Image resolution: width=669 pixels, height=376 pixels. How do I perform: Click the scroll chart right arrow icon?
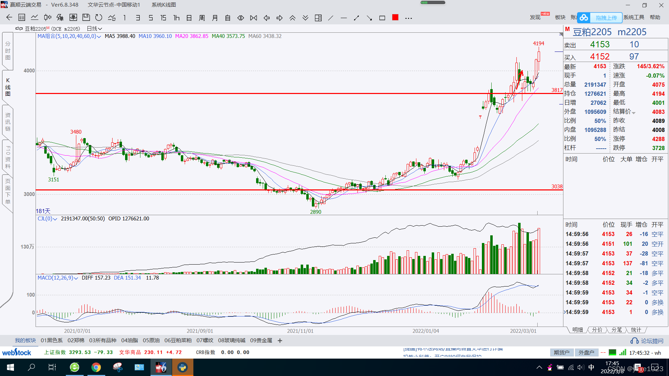[x=279, y=18]
